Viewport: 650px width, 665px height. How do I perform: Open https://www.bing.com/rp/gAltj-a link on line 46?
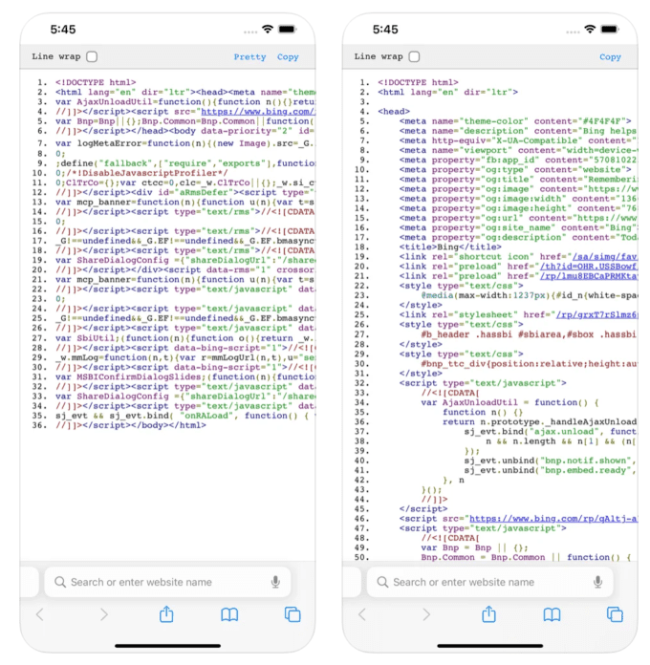553,519
